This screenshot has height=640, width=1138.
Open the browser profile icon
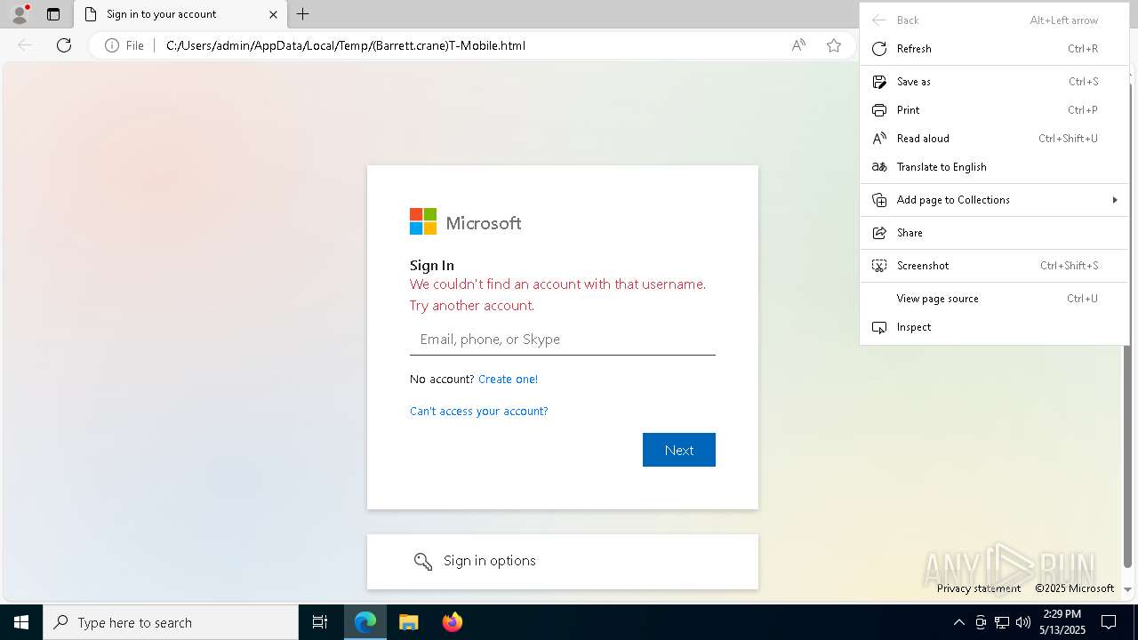(x=20, y=13)
